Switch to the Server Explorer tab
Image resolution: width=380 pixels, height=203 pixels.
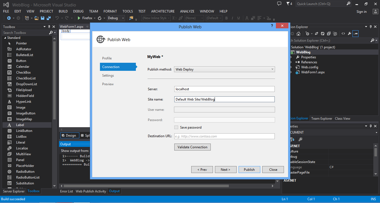point(14,191)
